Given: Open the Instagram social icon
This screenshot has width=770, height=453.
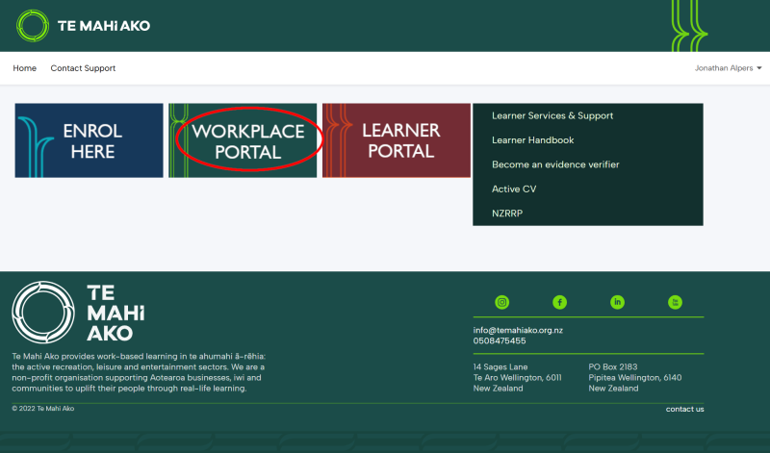Looking at the screenshot, I should click(x=501, y=302).
